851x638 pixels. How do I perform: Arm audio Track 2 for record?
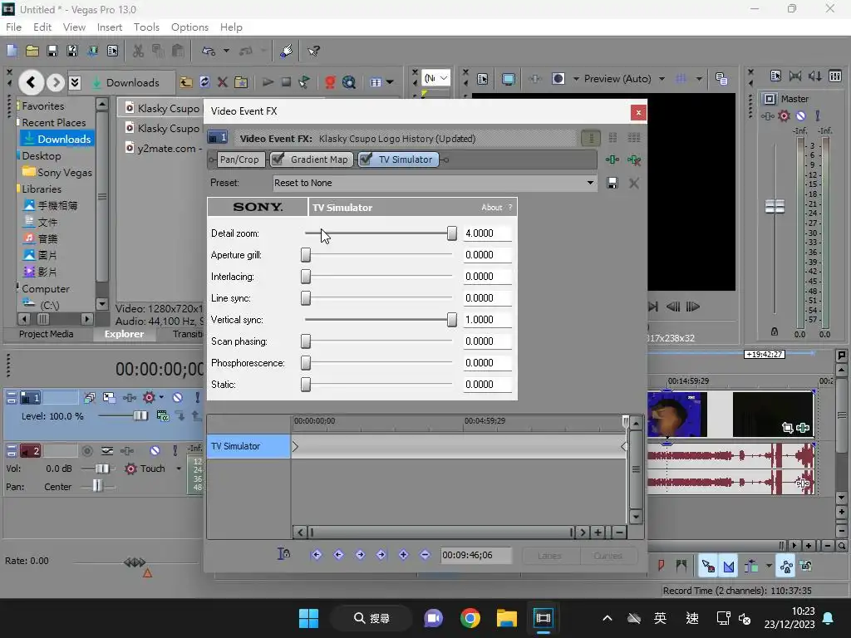pos(86,450)
